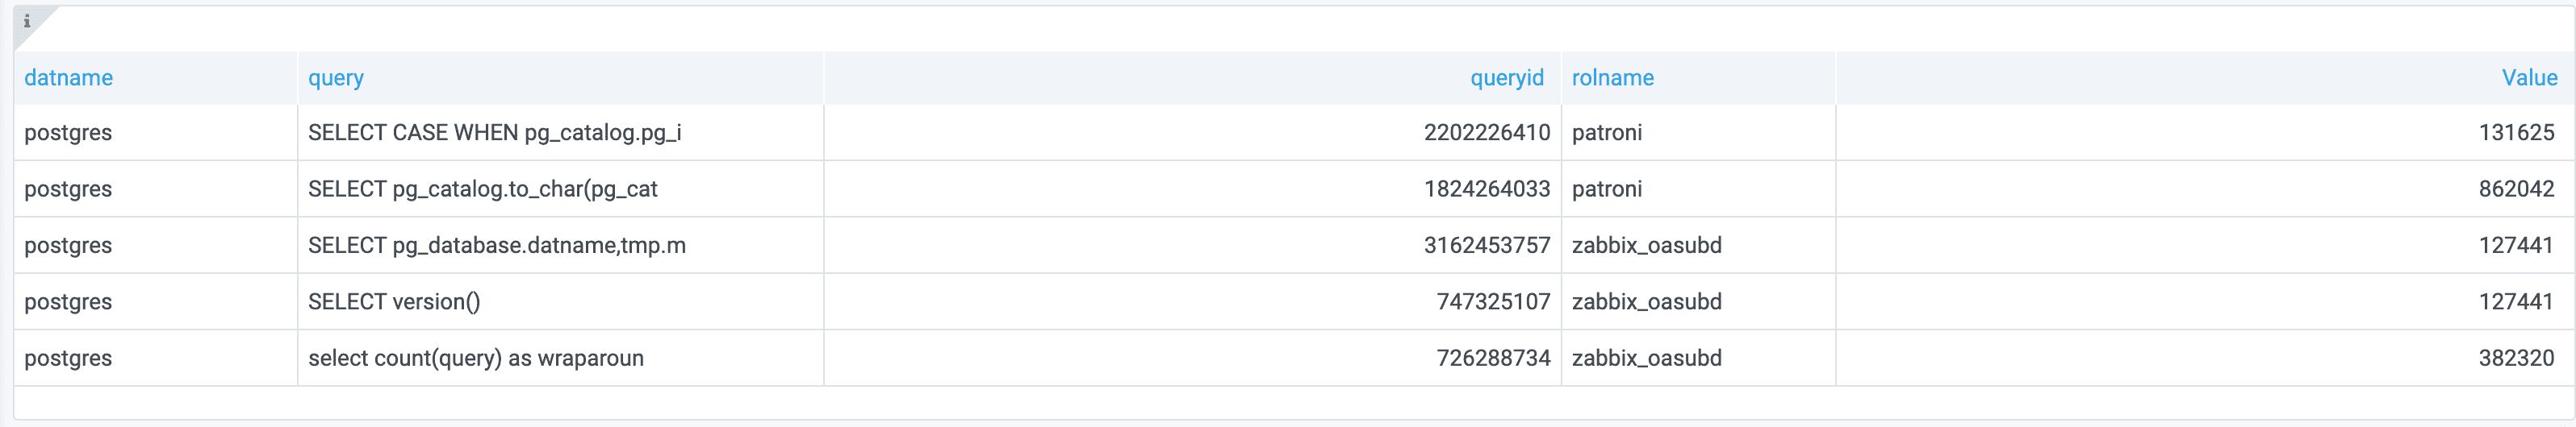Image resolution: width=2576 pixels, height=427 pixels.
Task: Click the SELECT CASE WHEN query cell
Action: pos(495,133)
